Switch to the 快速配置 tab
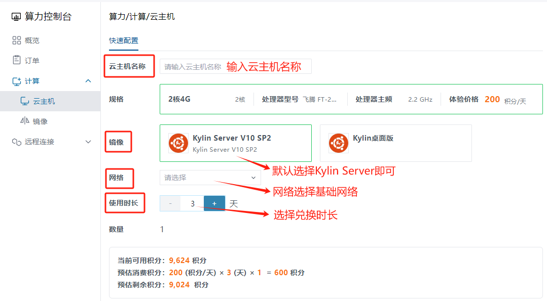The height and width of the screenshot is (301, 547). click(124, 40)
